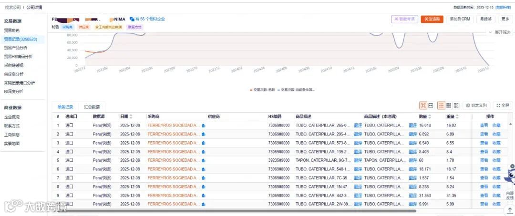The height and width of the screenshot is (216, 515).
Task: Sort the table by 重量 column
Action: (457, 117)
